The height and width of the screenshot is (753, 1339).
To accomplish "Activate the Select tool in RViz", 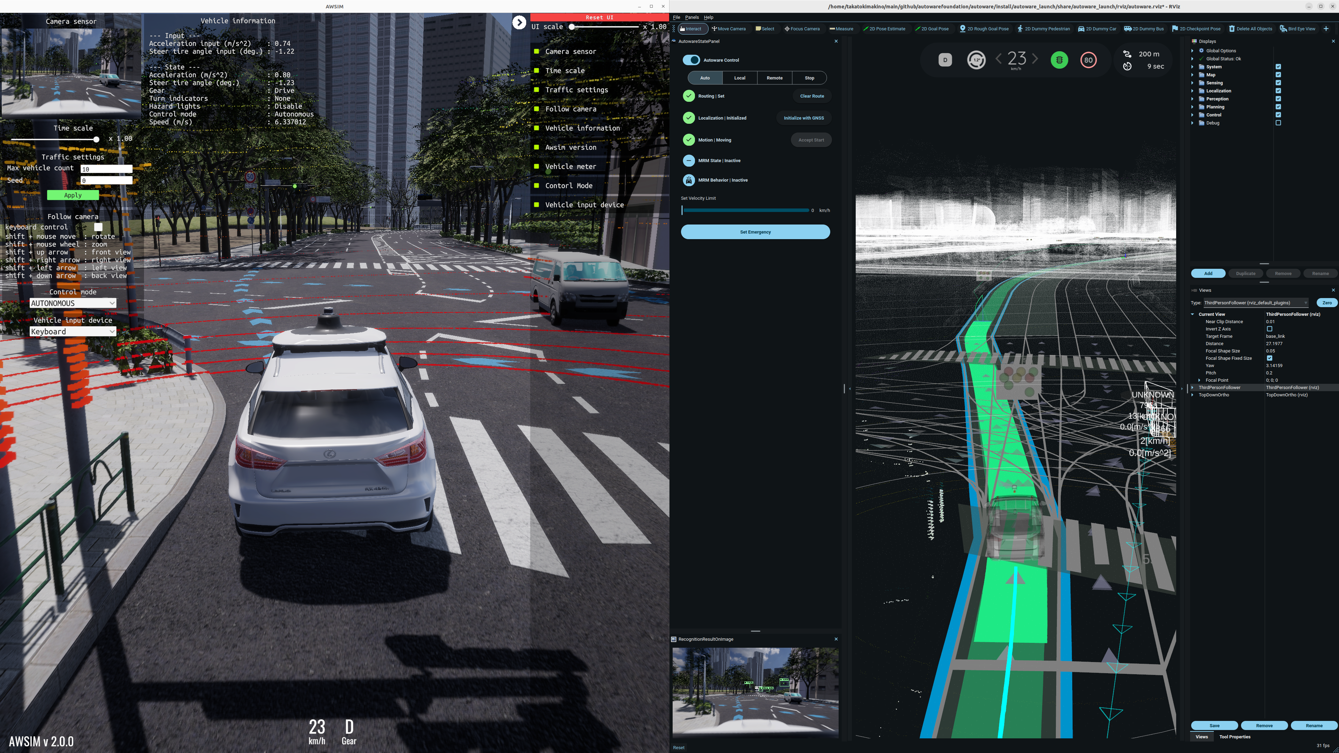I will tap(765, 29).
